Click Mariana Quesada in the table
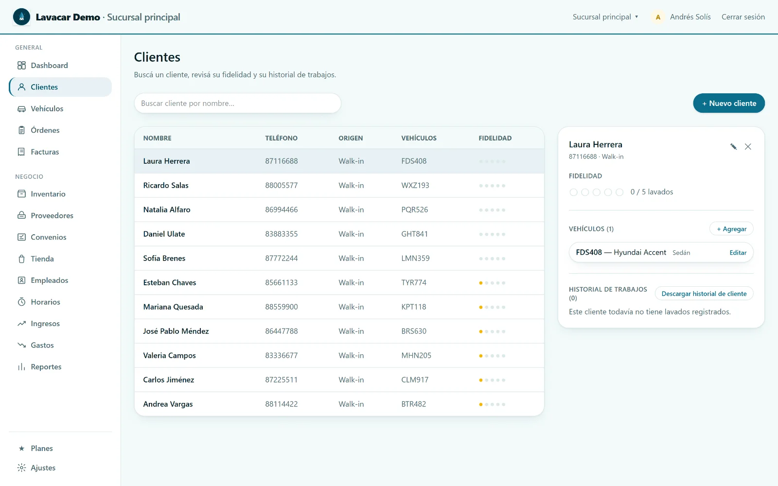The height and width of the screenshot is (486, 778). point(173,307)
